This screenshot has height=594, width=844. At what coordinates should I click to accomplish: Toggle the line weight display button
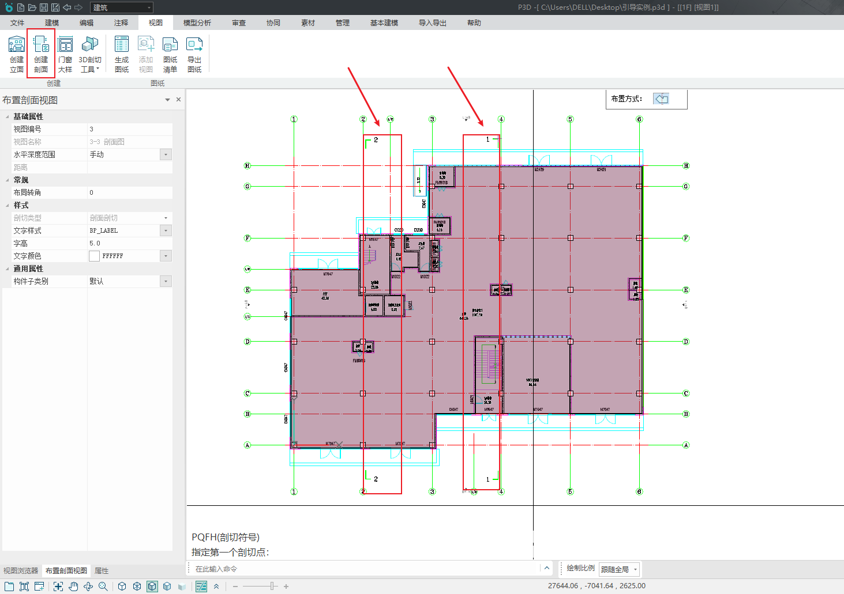coord(201,587)
